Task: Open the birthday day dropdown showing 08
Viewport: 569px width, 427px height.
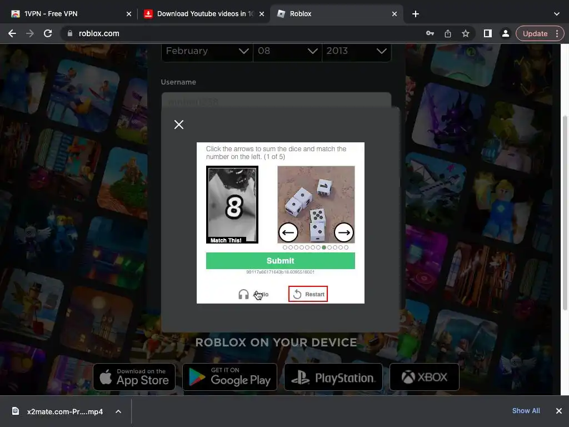Action: [x=287, y=51]
